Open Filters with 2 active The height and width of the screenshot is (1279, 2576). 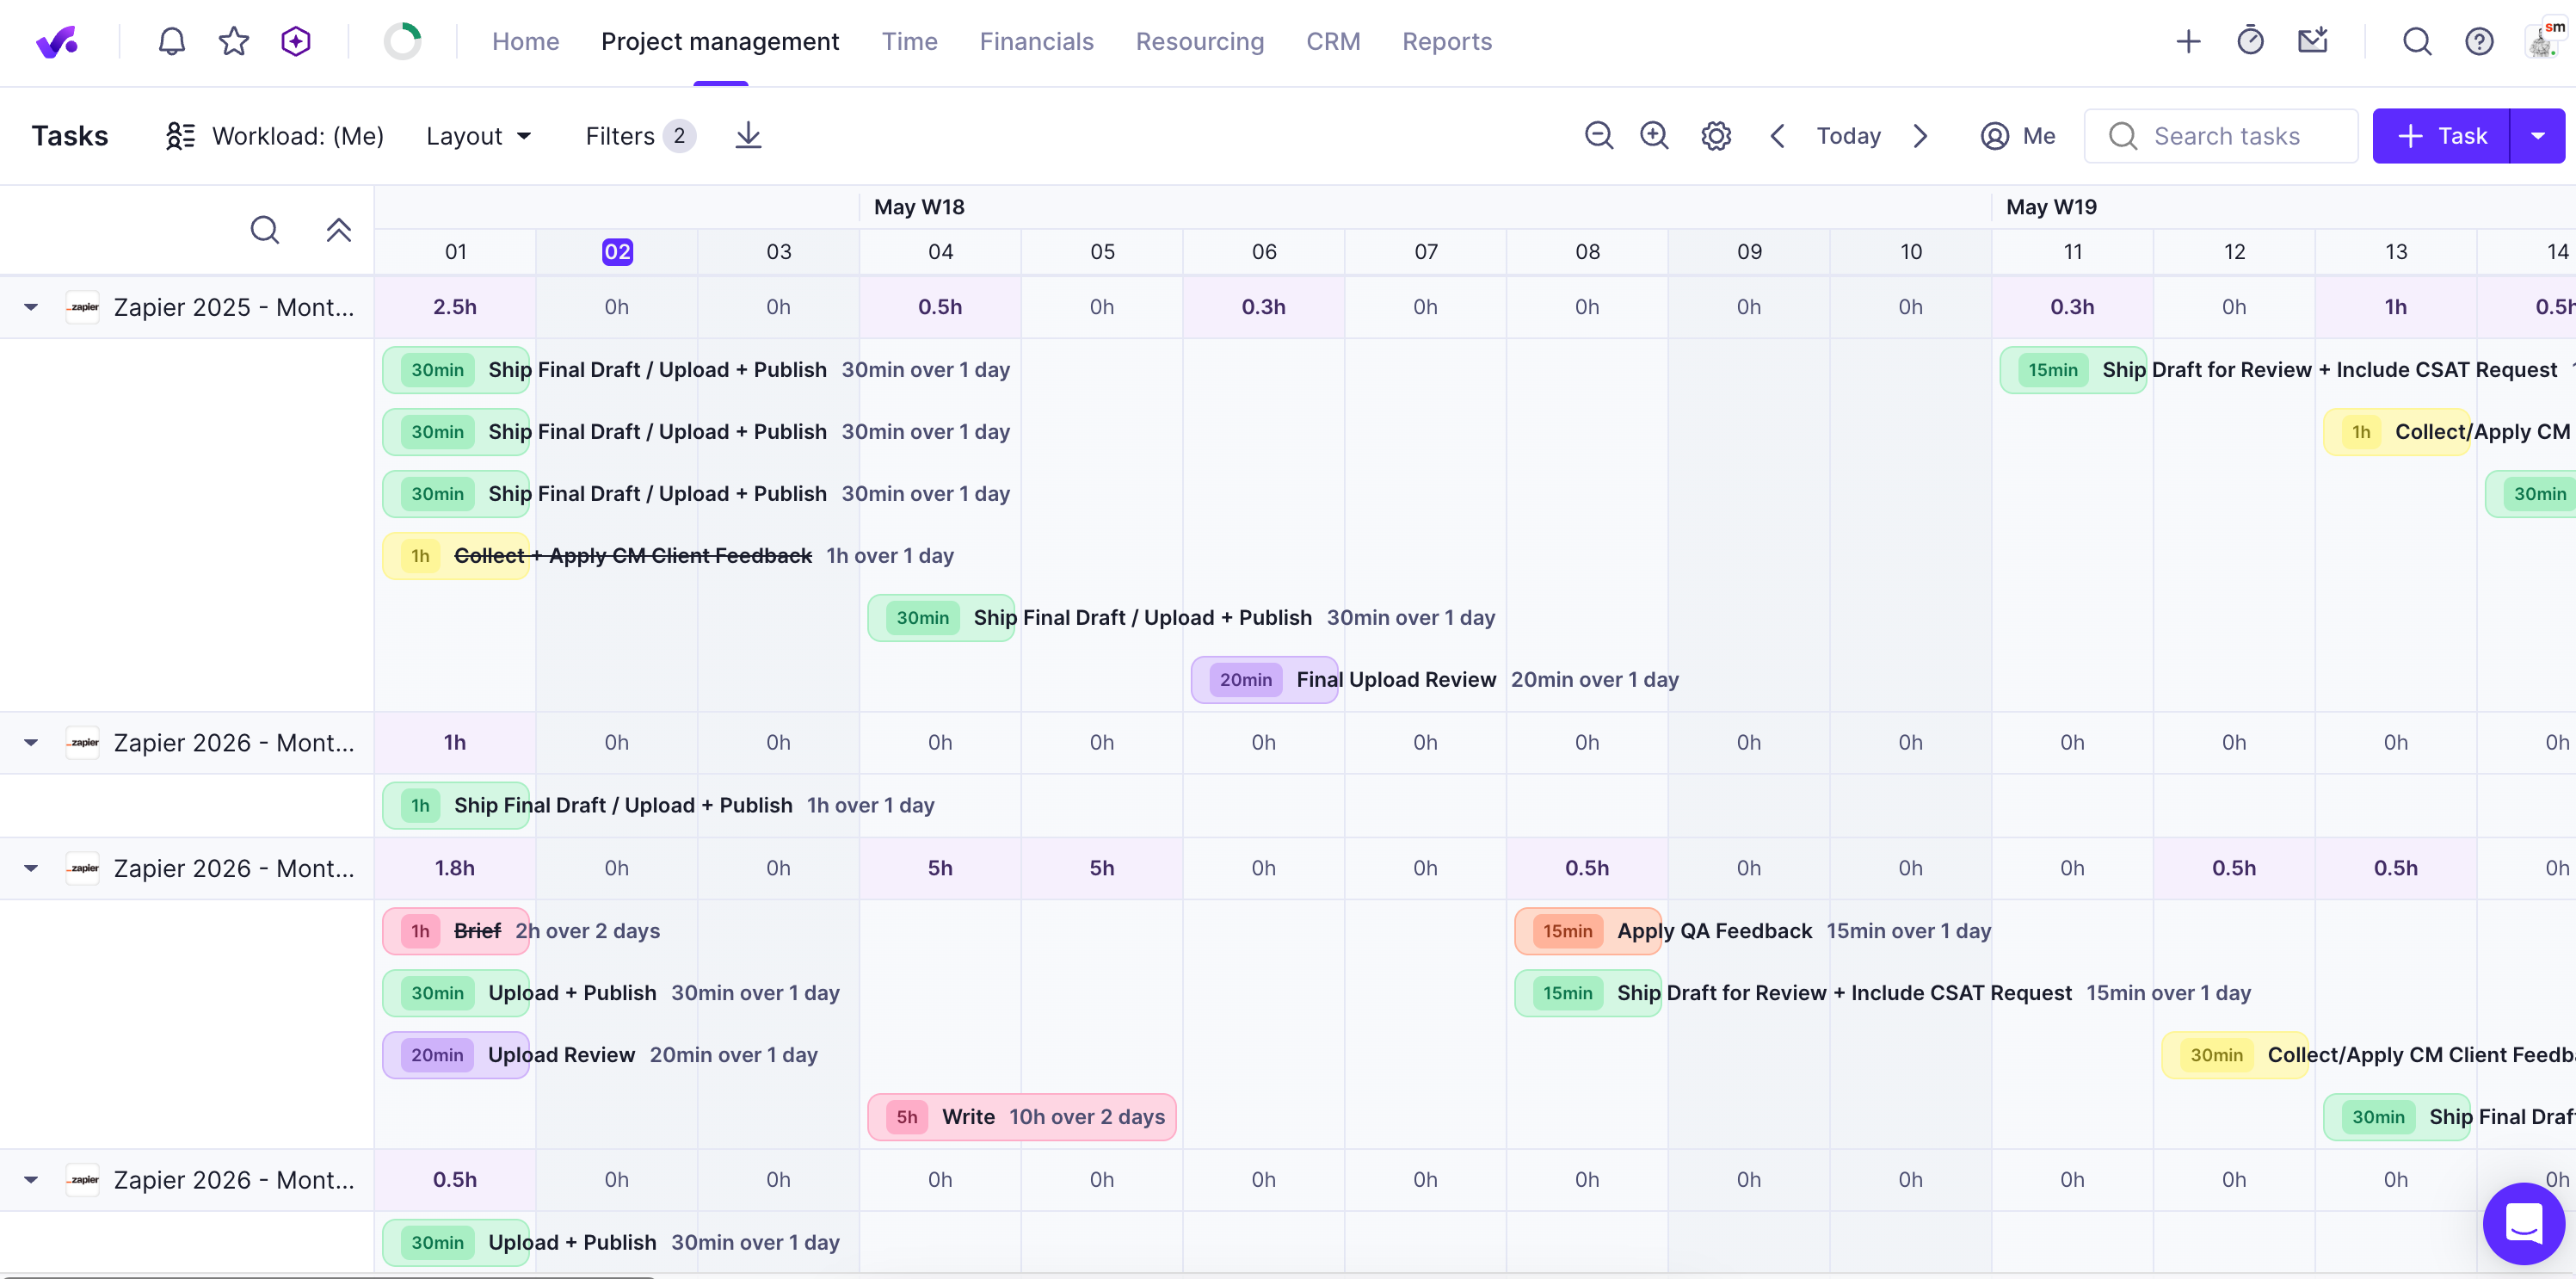[639, 136]
